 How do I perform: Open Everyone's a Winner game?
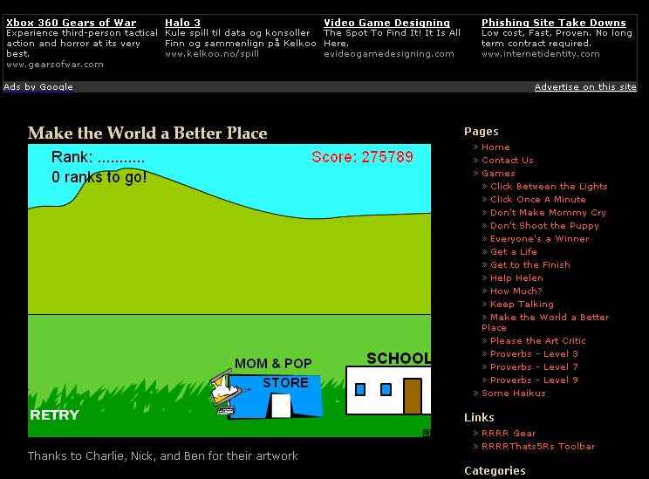coord(540,239)
